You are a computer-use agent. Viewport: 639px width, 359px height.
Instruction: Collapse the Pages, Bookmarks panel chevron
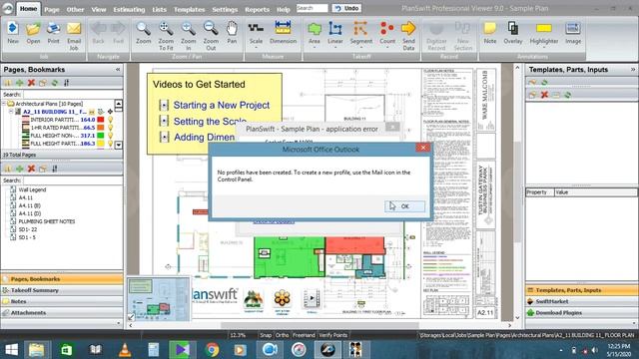pos(118,70)
